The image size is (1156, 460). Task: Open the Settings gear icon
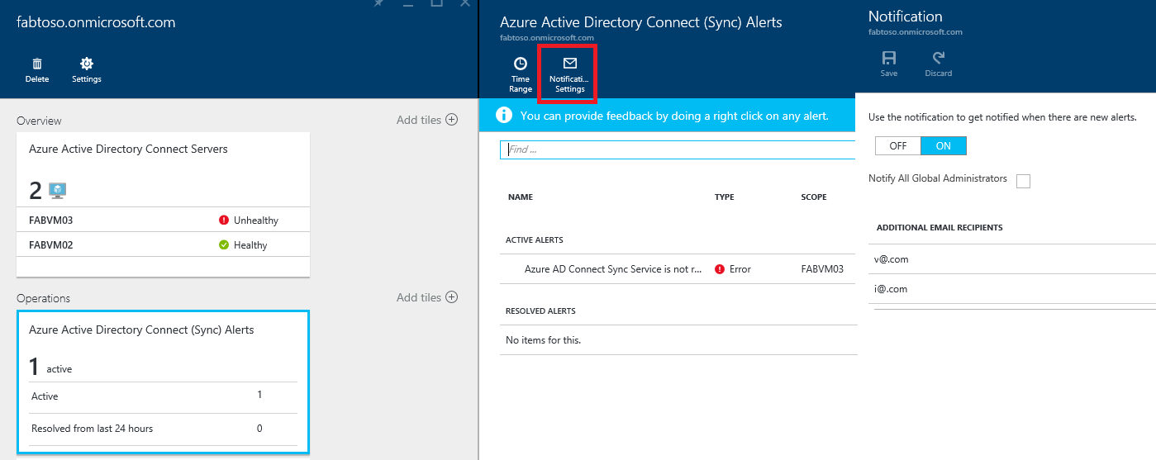coord(87,64)
